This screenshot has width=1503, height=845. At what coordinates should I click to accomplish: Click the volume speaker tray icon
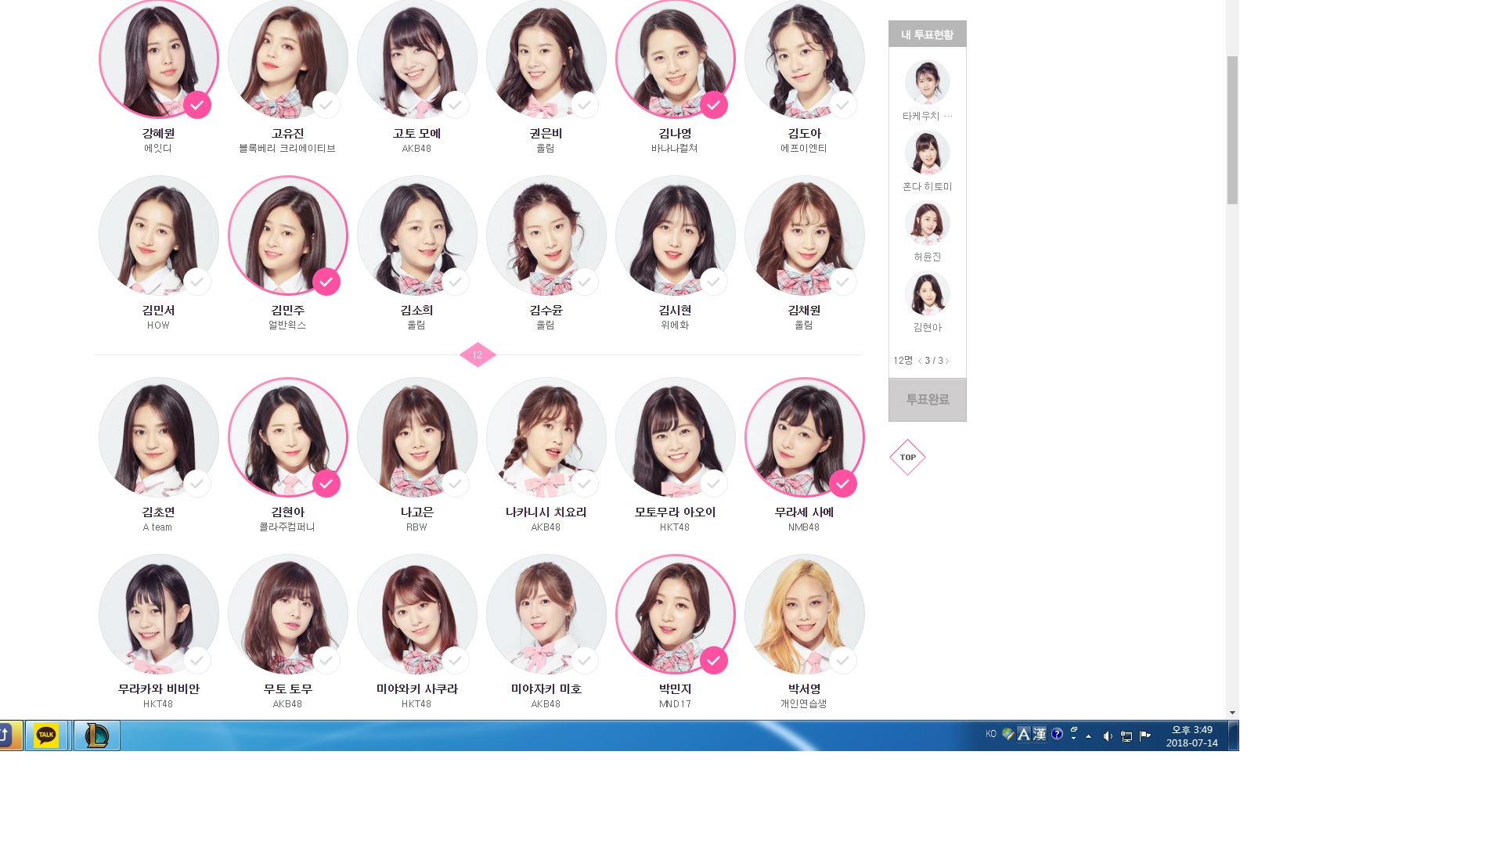coord(1107,735)
